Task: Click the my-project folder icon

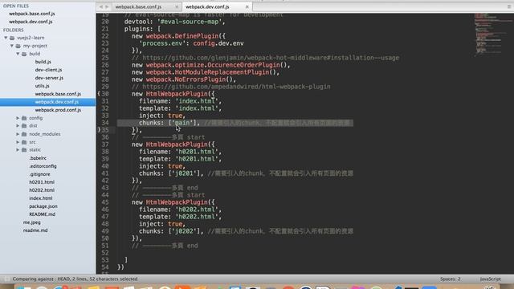Action: point(18,46)
